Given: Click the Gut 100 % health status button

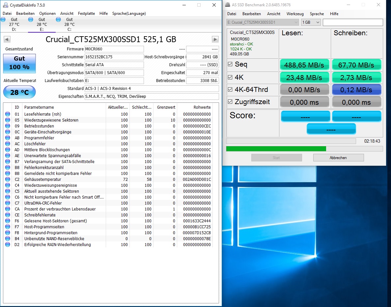Looking at the screenshot, I should point(19,63).
